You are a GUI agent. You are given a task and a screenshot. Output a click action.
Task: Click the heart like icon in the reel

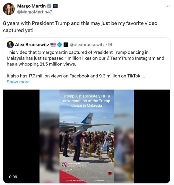[x=110, y=131]
